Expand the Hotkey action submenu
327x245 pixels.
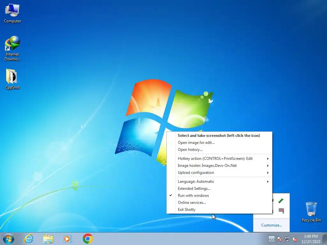tap(219, 159)
